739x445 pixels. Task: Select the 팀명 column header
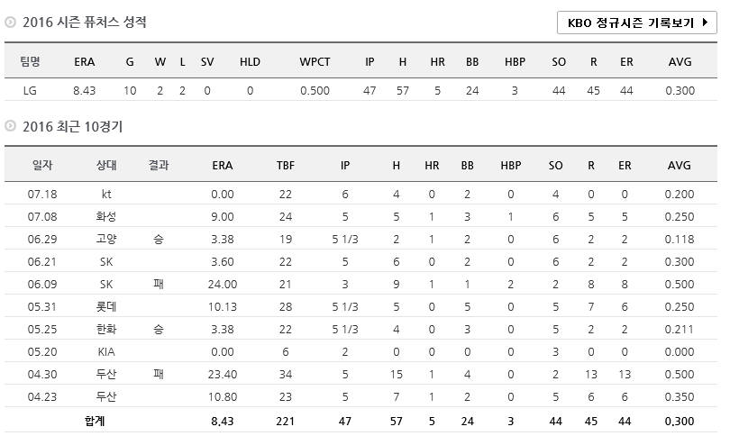[31, 61]
